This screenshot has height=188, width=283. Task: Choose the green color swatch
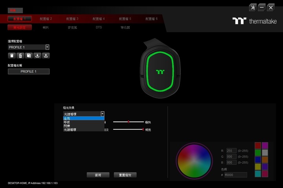click(x=258, y=152)
